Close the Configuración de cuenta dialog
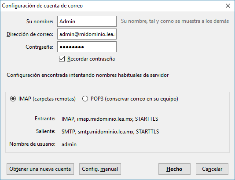This screenshot has width=235, height=180. pyautogui.click(x=228, y=6)
